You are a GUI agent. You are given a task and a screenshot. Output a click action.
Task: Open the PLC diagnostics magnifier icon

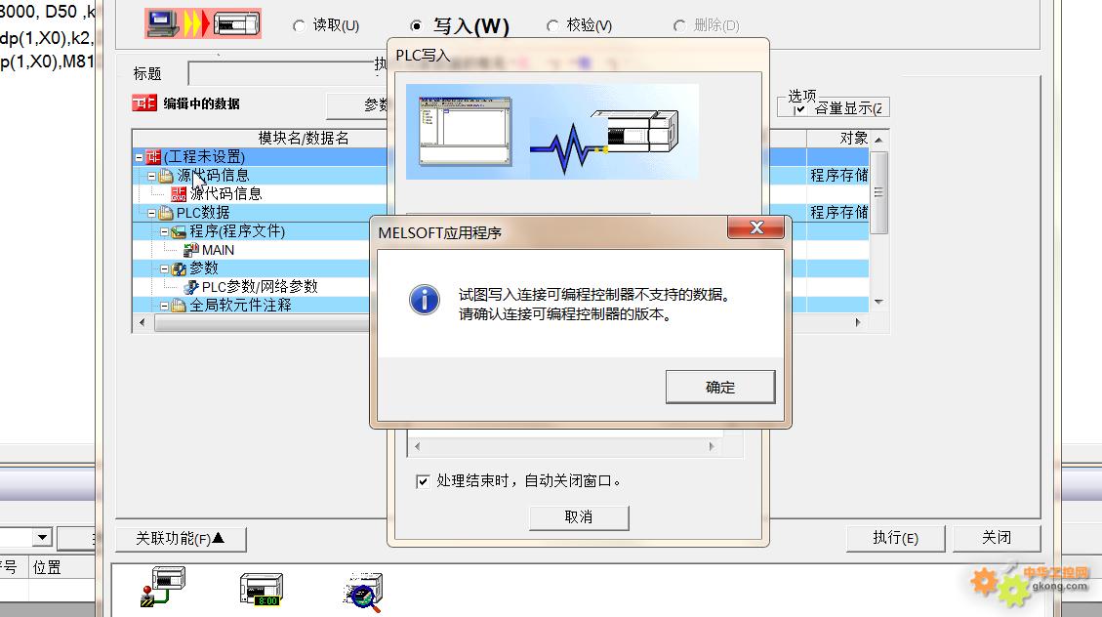364,592
